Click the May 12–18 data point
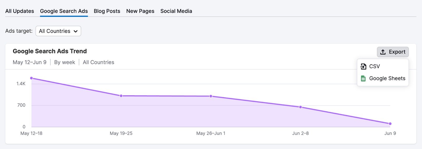The image size is (422, 149). coord(31,78)
